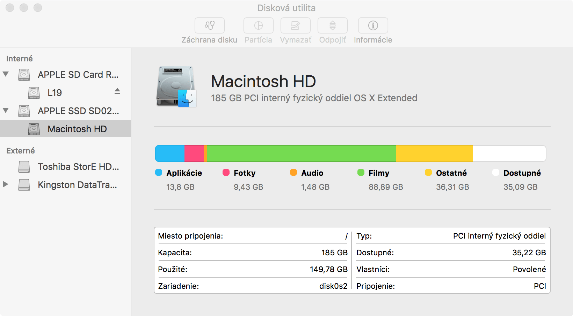The width and height of the screenshot is (573, 316).
Task: Click the Odpojiť unmount icon
Action: (x=332, y=25)
